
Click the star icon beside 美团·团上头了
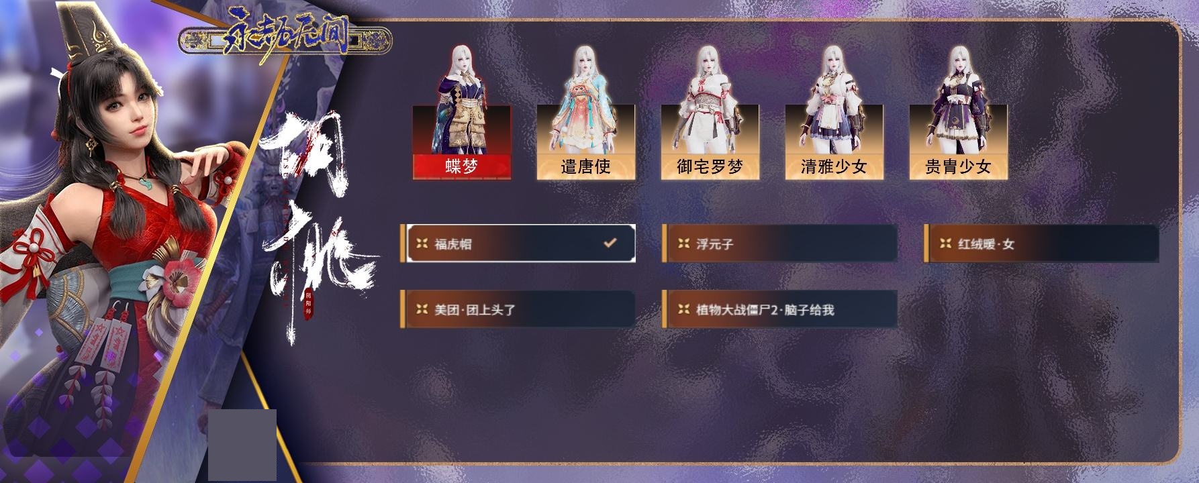pos(422,309)
